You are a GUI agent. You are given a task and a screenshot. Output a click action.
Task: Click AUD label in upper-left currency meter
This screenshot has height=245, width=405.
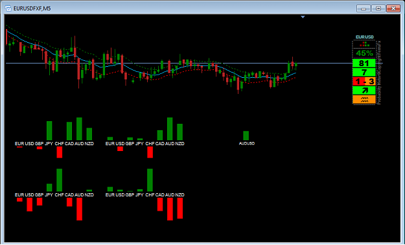tap(79, 144)
